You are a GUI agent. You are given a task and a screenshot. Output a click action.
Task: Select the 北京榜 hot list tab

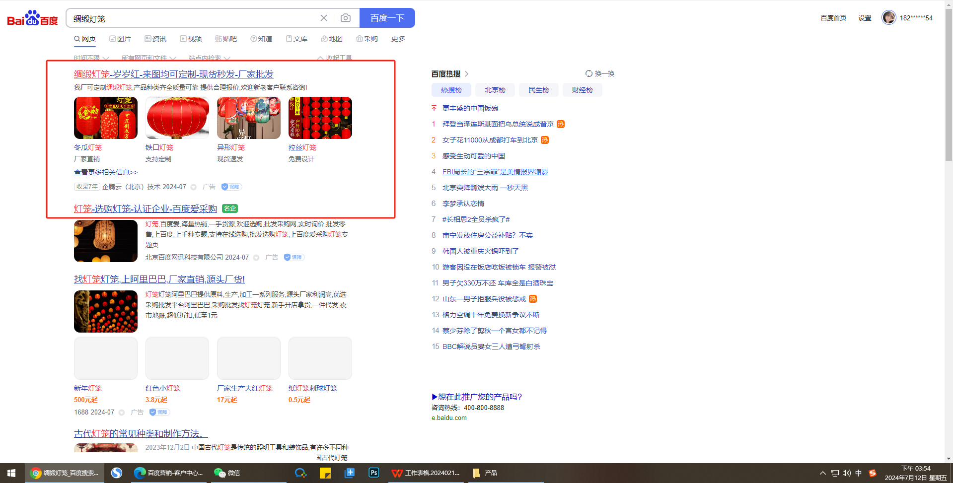pyautogui.click(x=495, y=90)
